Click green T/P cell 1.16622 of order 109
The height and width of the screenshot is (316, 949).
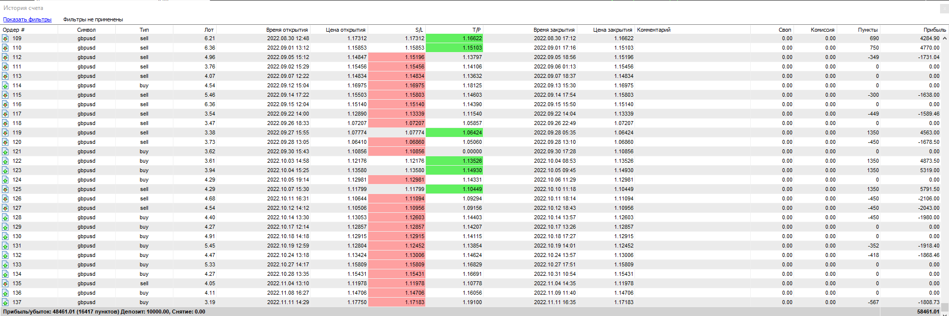click(454, 38)
